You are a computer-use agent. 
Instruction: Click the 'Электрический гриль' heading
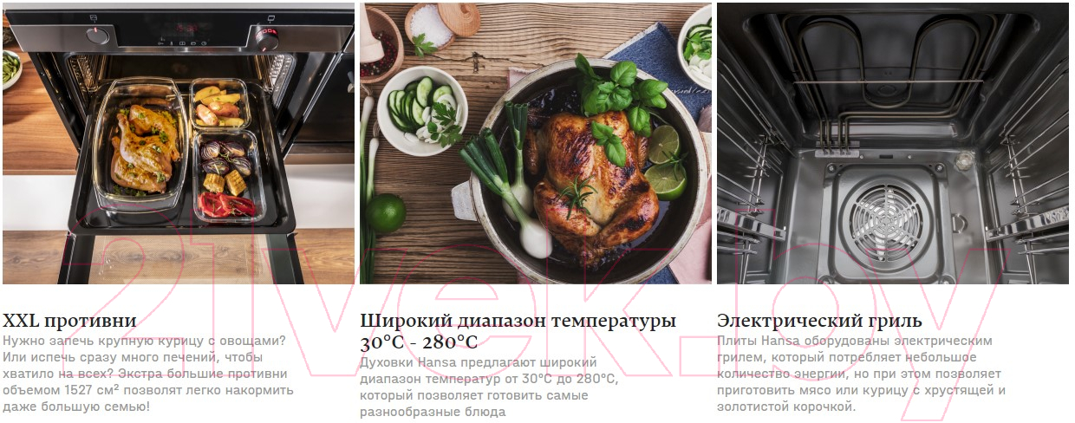pos(819,322)
